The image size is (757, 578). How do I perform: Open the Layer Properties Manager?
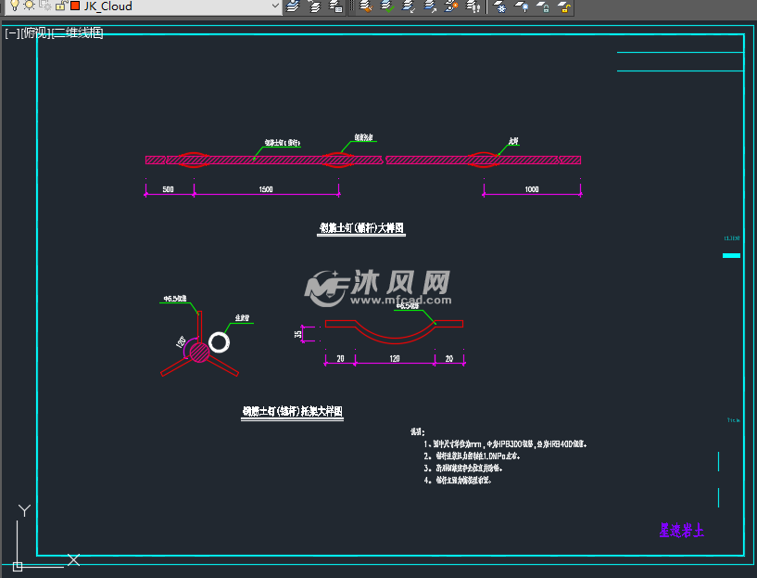coord(293,6)
